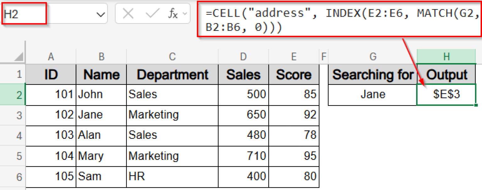Select the Score cell showing 95

294,156
